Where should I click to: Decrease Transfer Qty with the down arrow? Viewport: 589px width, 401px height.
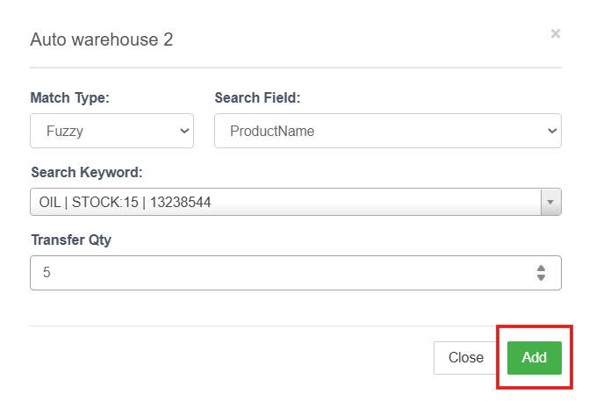pyautogui.click(x=541, y=278)
